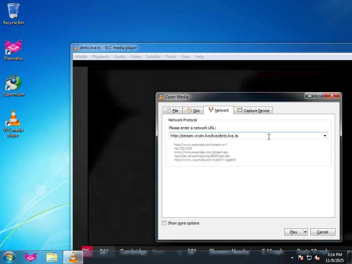Select the VLC media player desktop shortcut
352x264 pixels.
[x=13, y=124]
